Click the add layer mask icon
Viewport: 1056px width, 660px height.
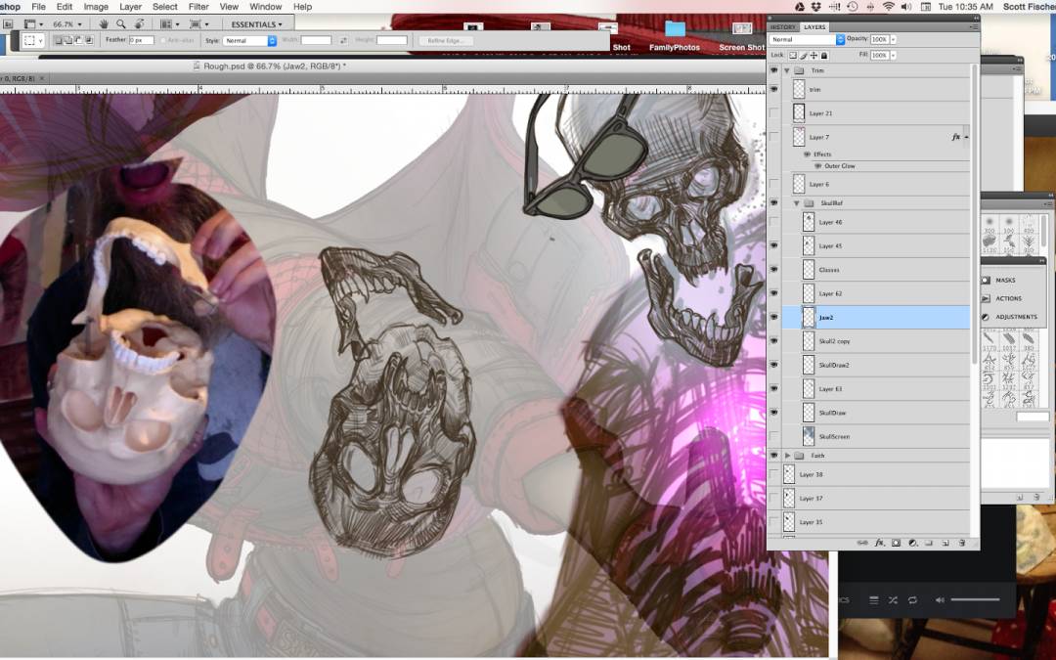click(x=896, y=542)
